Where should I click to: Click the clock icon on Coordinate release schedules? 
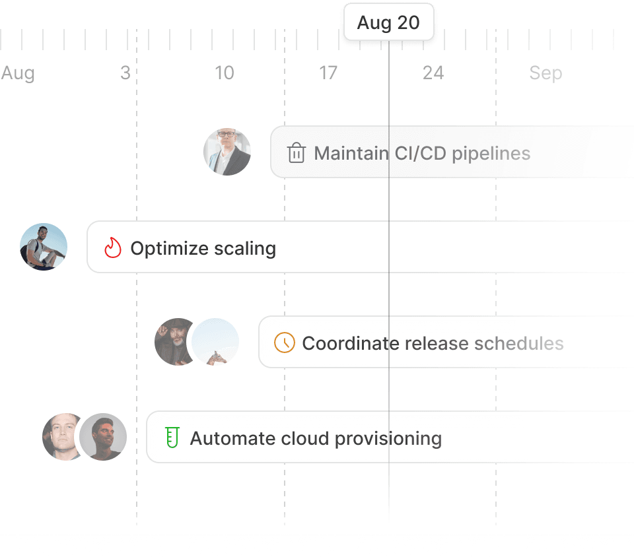[x=283, y=343]
